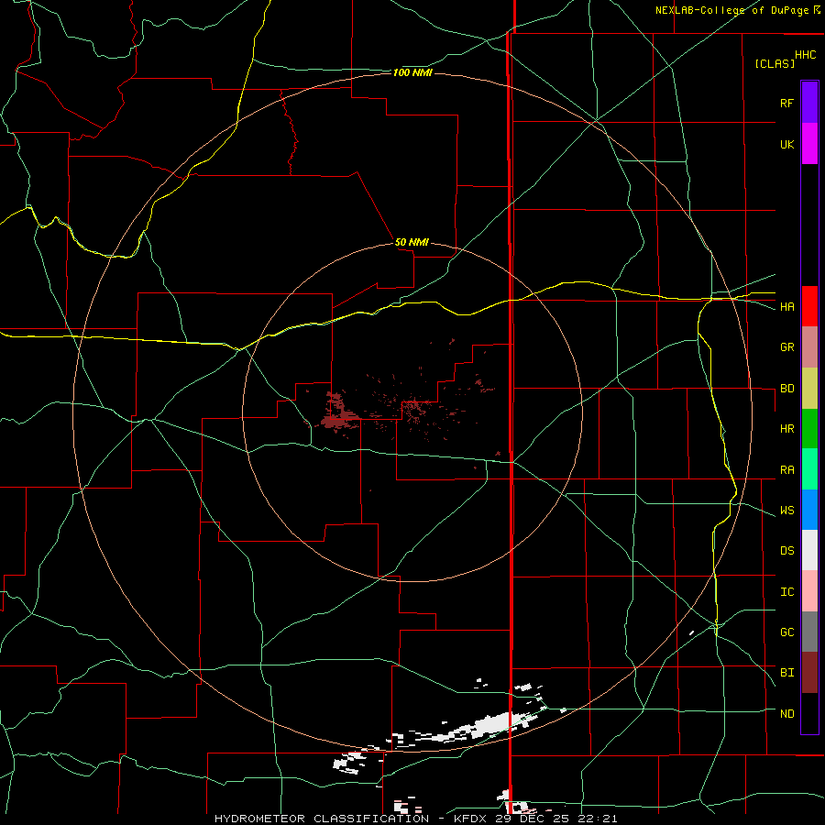This screenshot has width=825, height=825.
Task: Click the UK magenta legend swatch
Action: (809, 144)
